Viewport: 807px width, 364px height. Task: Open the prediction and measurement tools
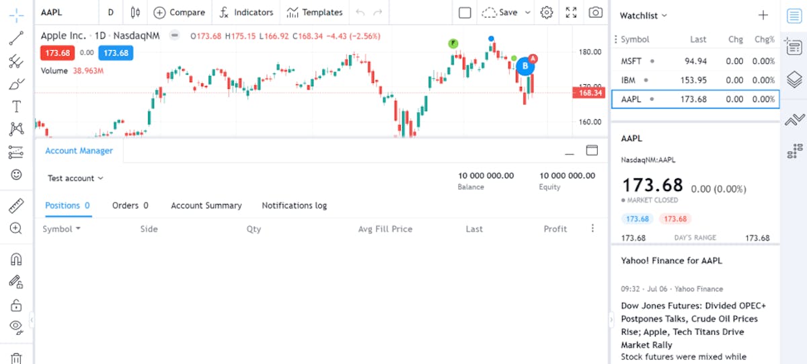[x=16, y=152]
